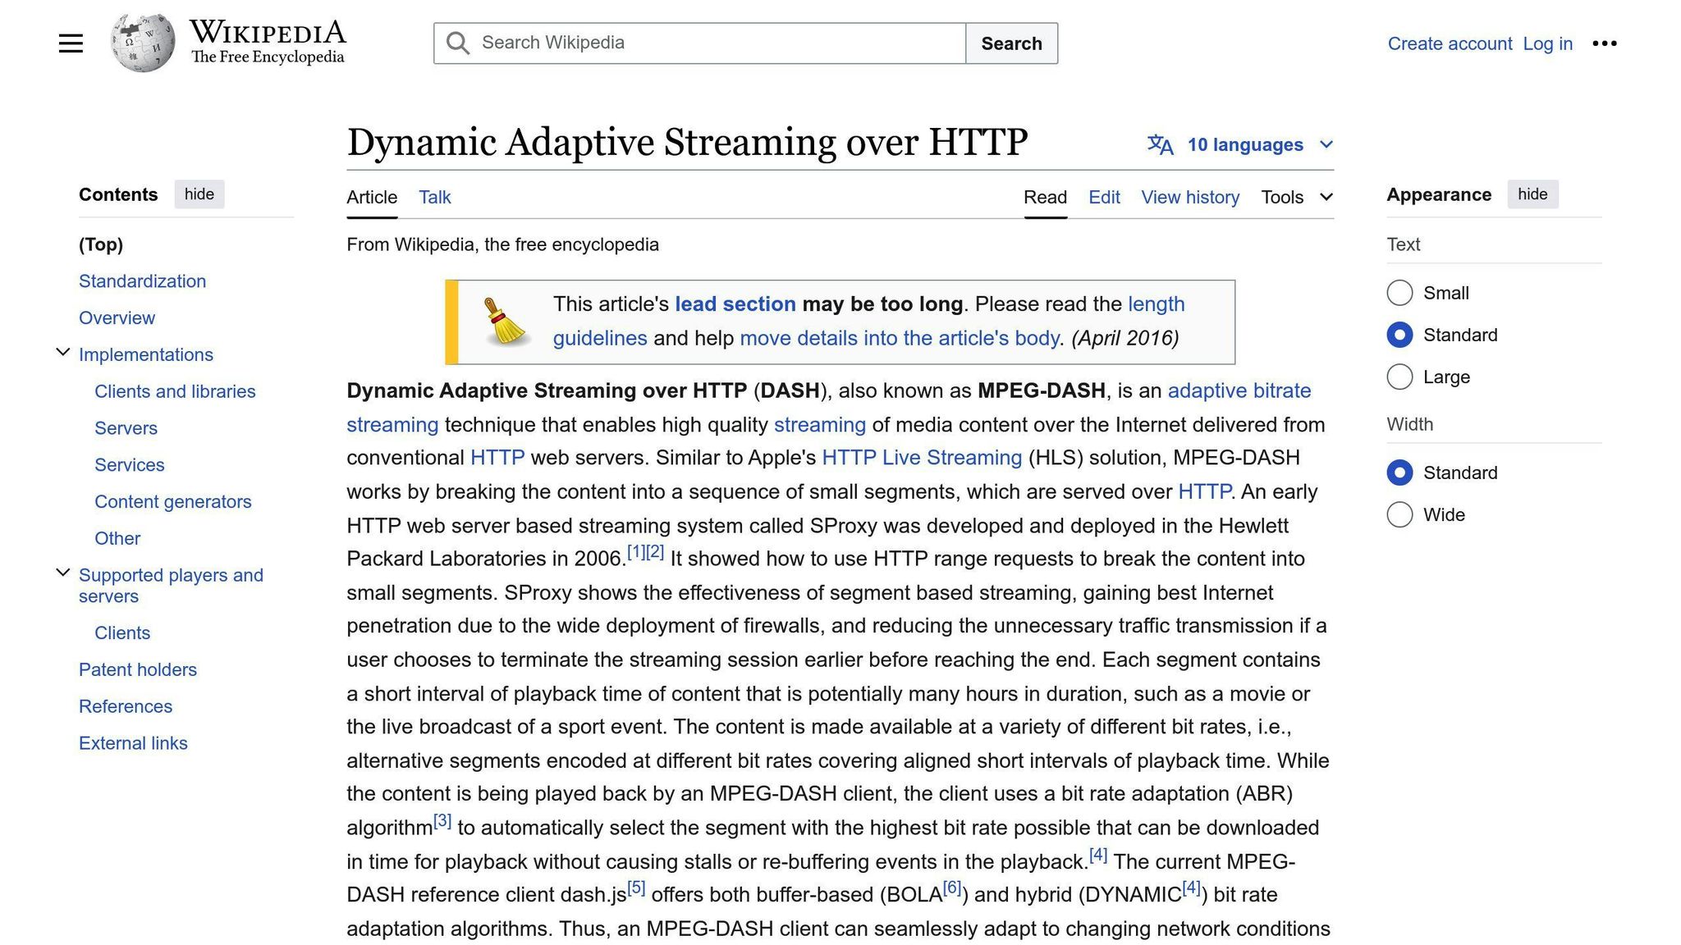Open citation [5] after dash.js

pos(636,888)
